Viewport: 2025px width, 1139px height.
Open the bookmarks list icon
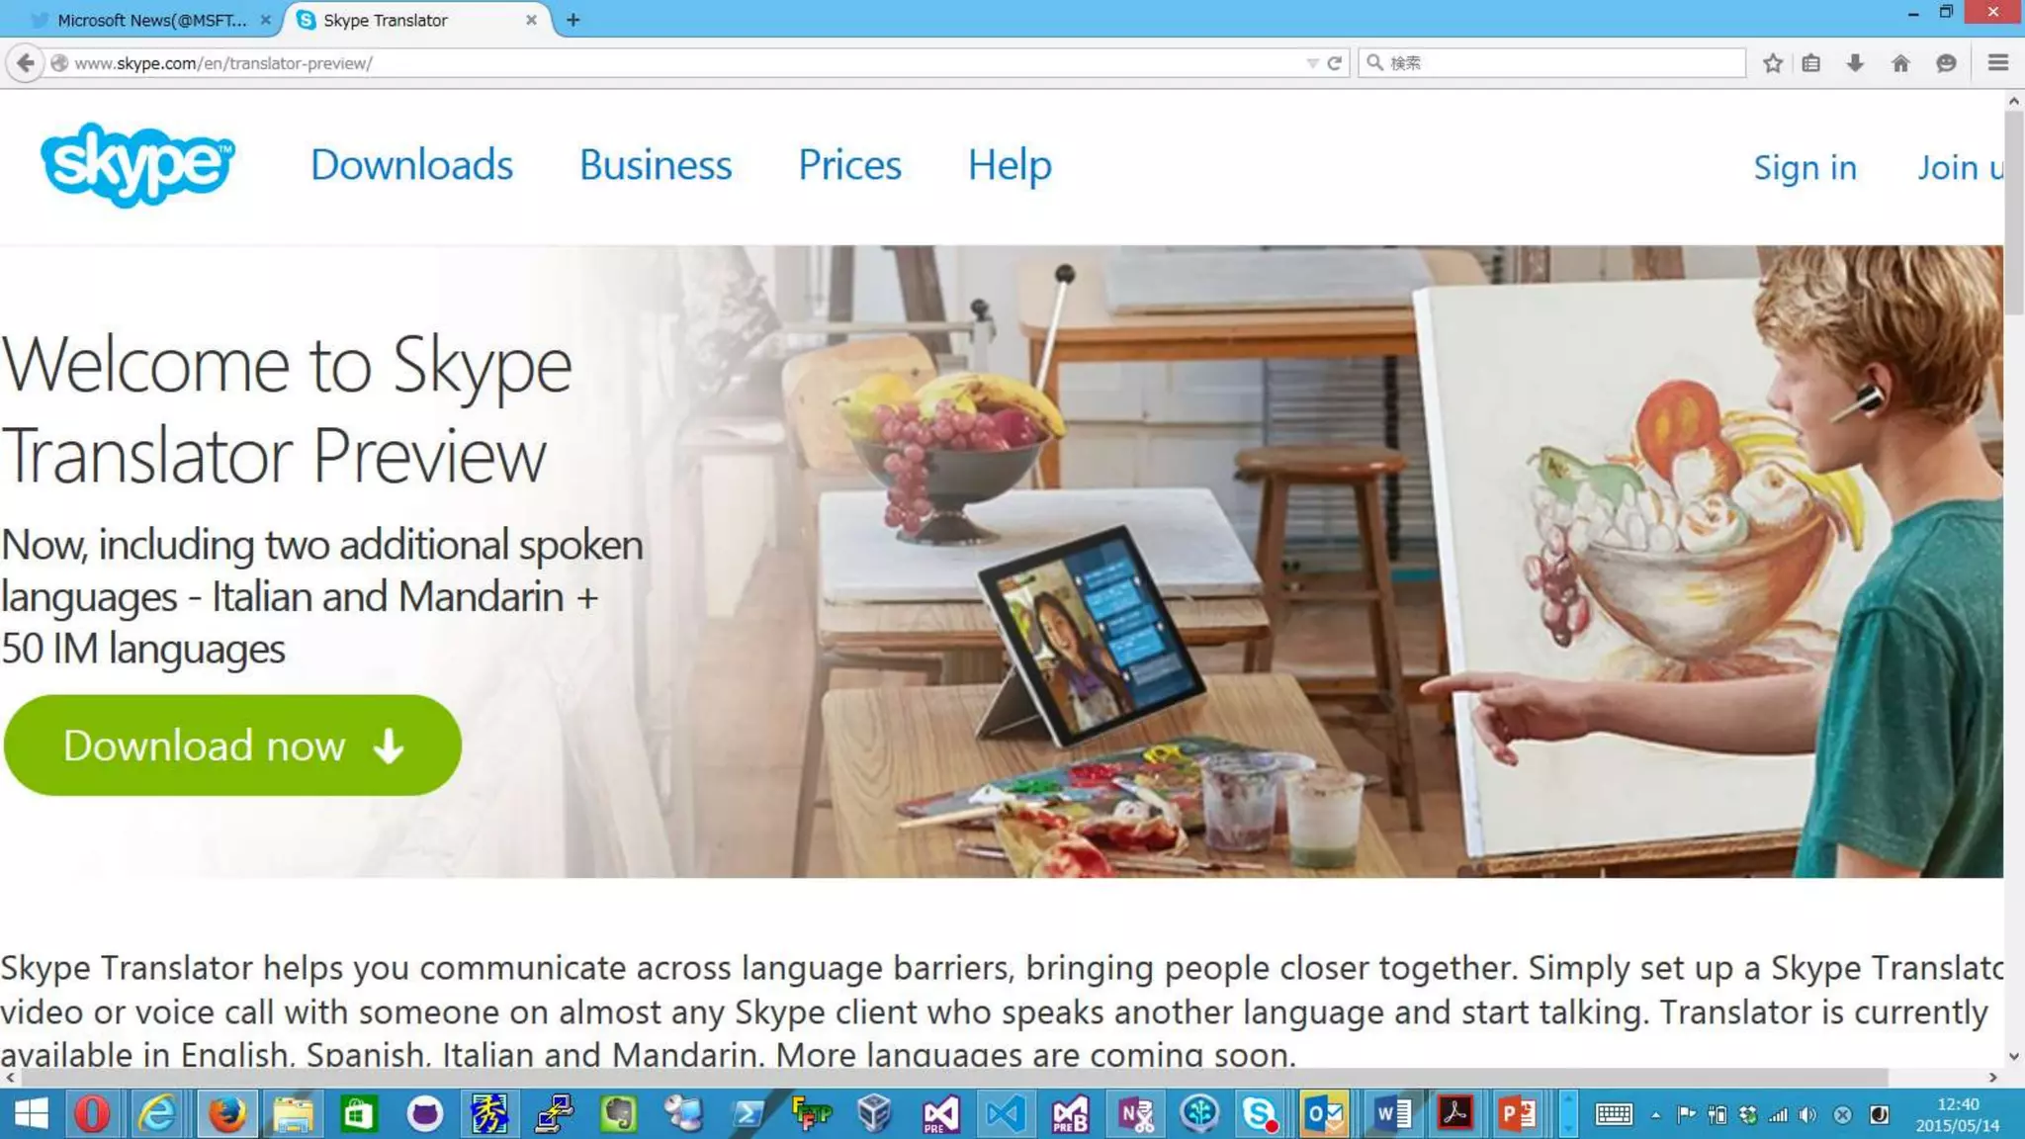1810,63
